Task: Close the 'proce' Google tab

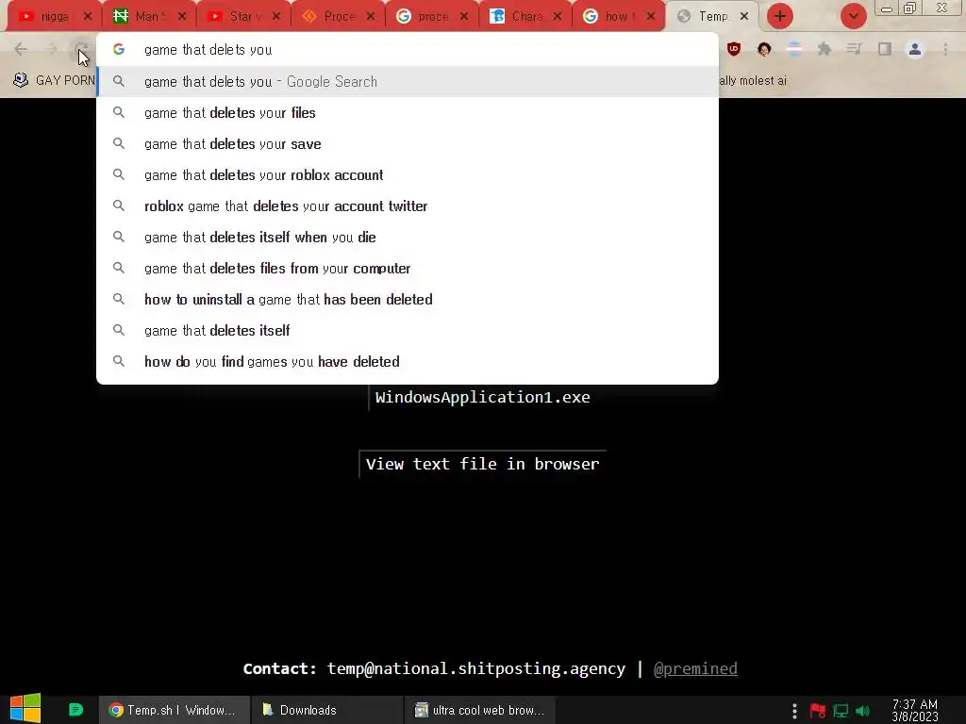Action: pyautogui.click(x=464, y=17)
